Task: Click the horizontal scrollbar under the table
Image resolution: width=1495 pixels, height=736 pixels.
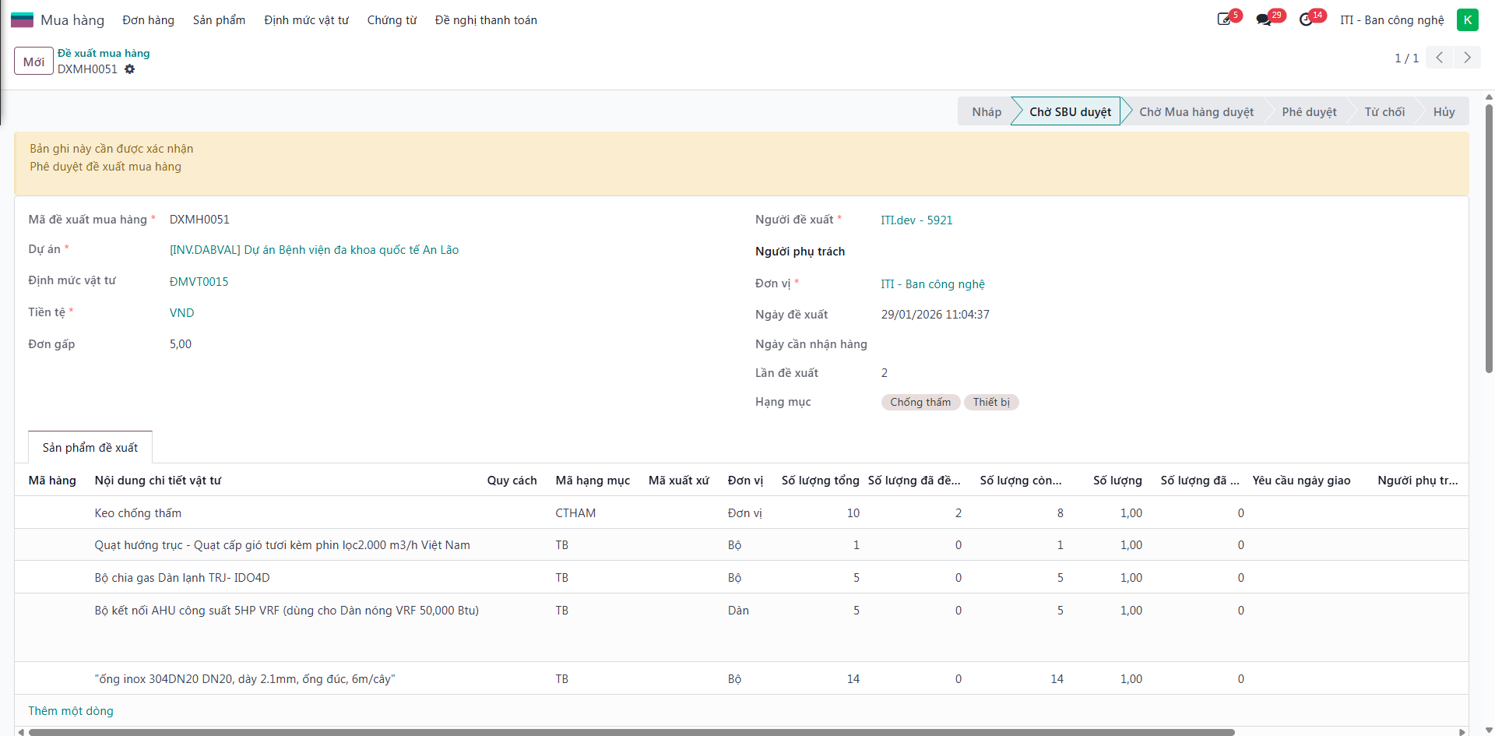Action: [x=631, y=732]
